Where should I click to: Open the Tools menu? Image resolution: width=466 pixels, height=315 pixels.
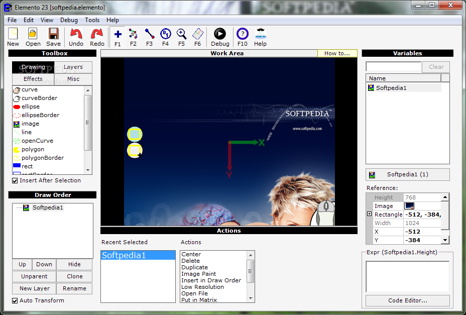coord(92,20)
